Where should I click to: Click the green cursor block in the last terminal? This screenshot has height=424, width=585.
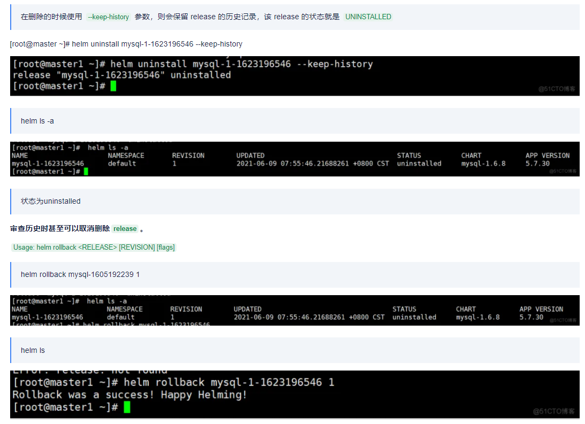tap(127, 407)
